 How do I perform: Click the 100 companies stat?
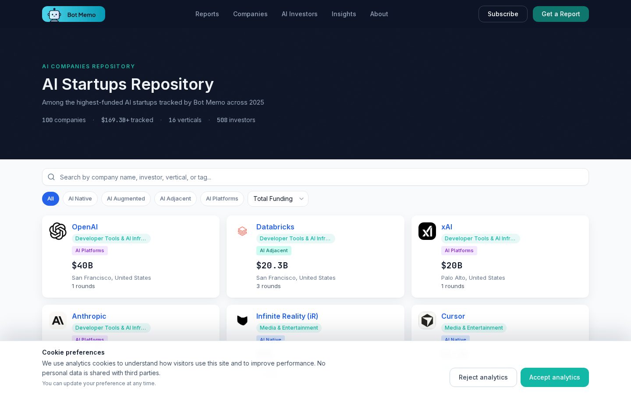tap(64, 120)
